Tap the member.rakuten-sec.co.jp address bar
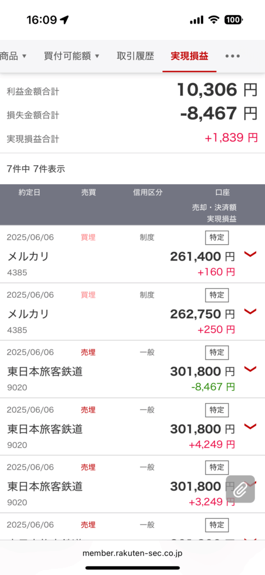Image resolution: width=265 pixels, height=575 pixels. click(132, 553)
